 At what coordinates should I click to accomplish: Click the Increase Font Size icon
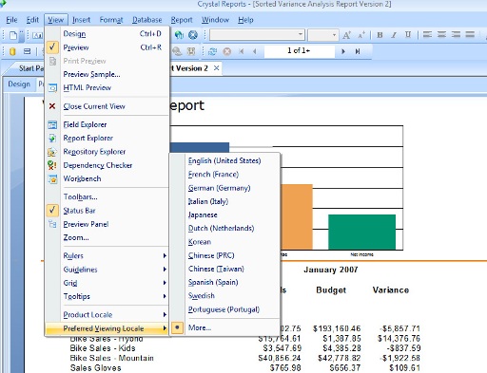point(346,35)
